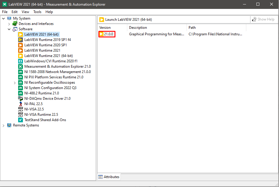
Task: Select the Devices and Interfaces label
Action: [x=36, y=24]
